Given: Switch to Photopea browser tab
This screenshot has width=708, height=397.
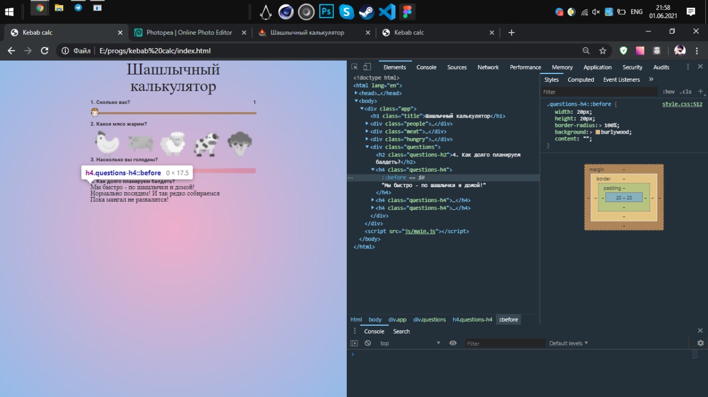Looking at the screenshot, I should pos(189,33).
